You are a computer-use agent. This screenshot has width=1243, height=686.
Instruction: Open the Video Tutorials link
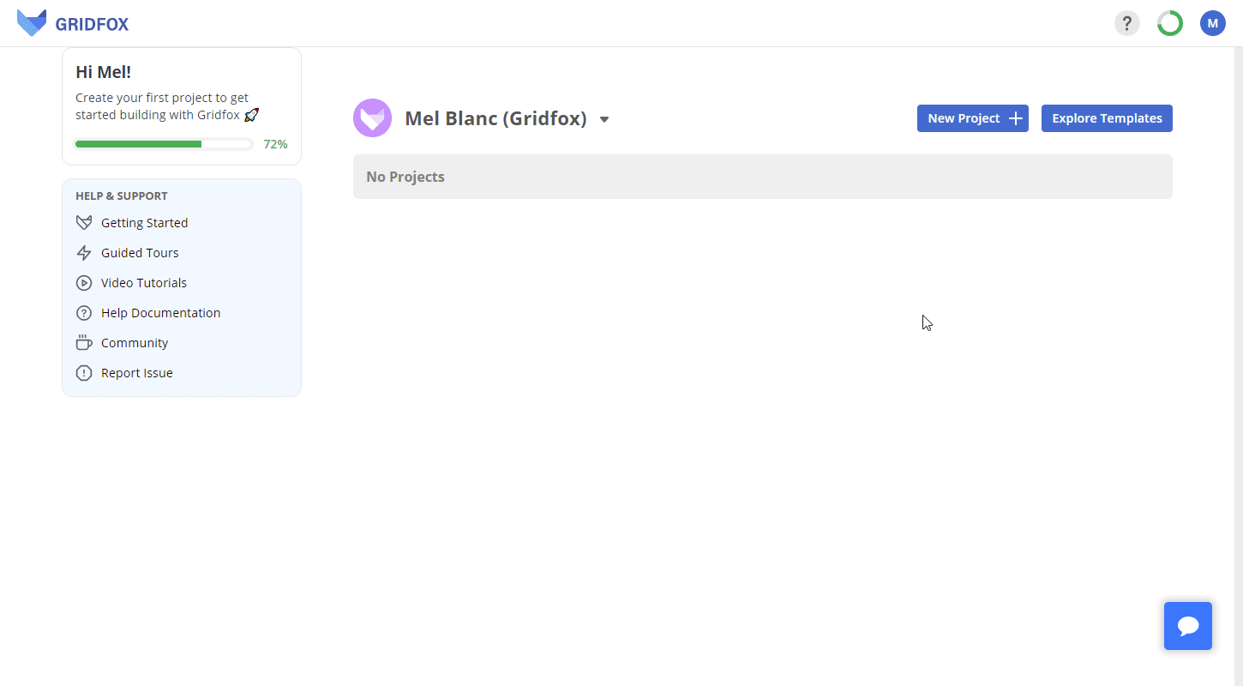(x=144, y=283)
